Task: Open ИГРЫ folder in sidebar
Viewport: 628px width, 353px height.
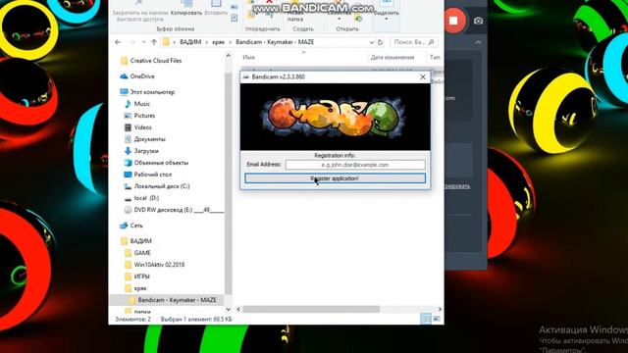Action: 141,277
